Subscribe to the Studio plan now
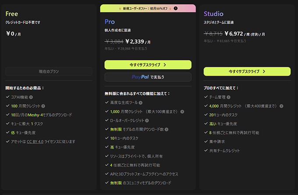Viewport: 298px width, 195px height. (x=247, y=71)
